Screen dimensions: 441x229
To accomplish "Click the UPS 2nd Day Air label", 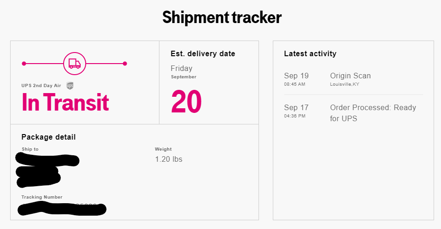I will (41, 86).
